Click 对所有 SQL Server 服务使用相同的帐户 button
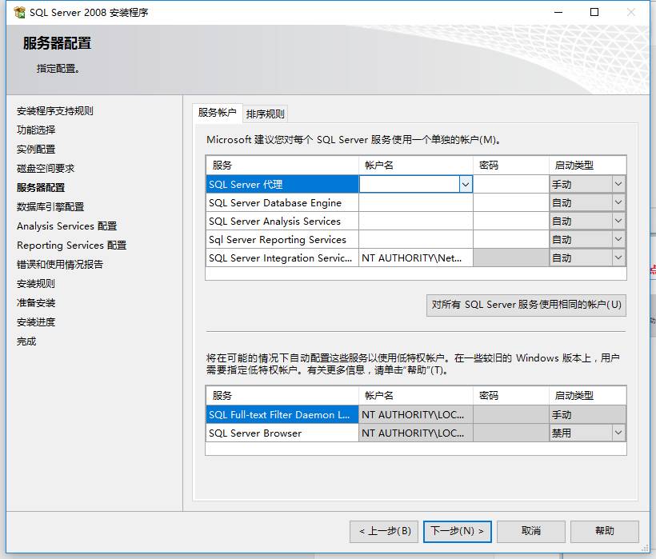The width and height of the screenshot is (656, 559). (526, 305)
